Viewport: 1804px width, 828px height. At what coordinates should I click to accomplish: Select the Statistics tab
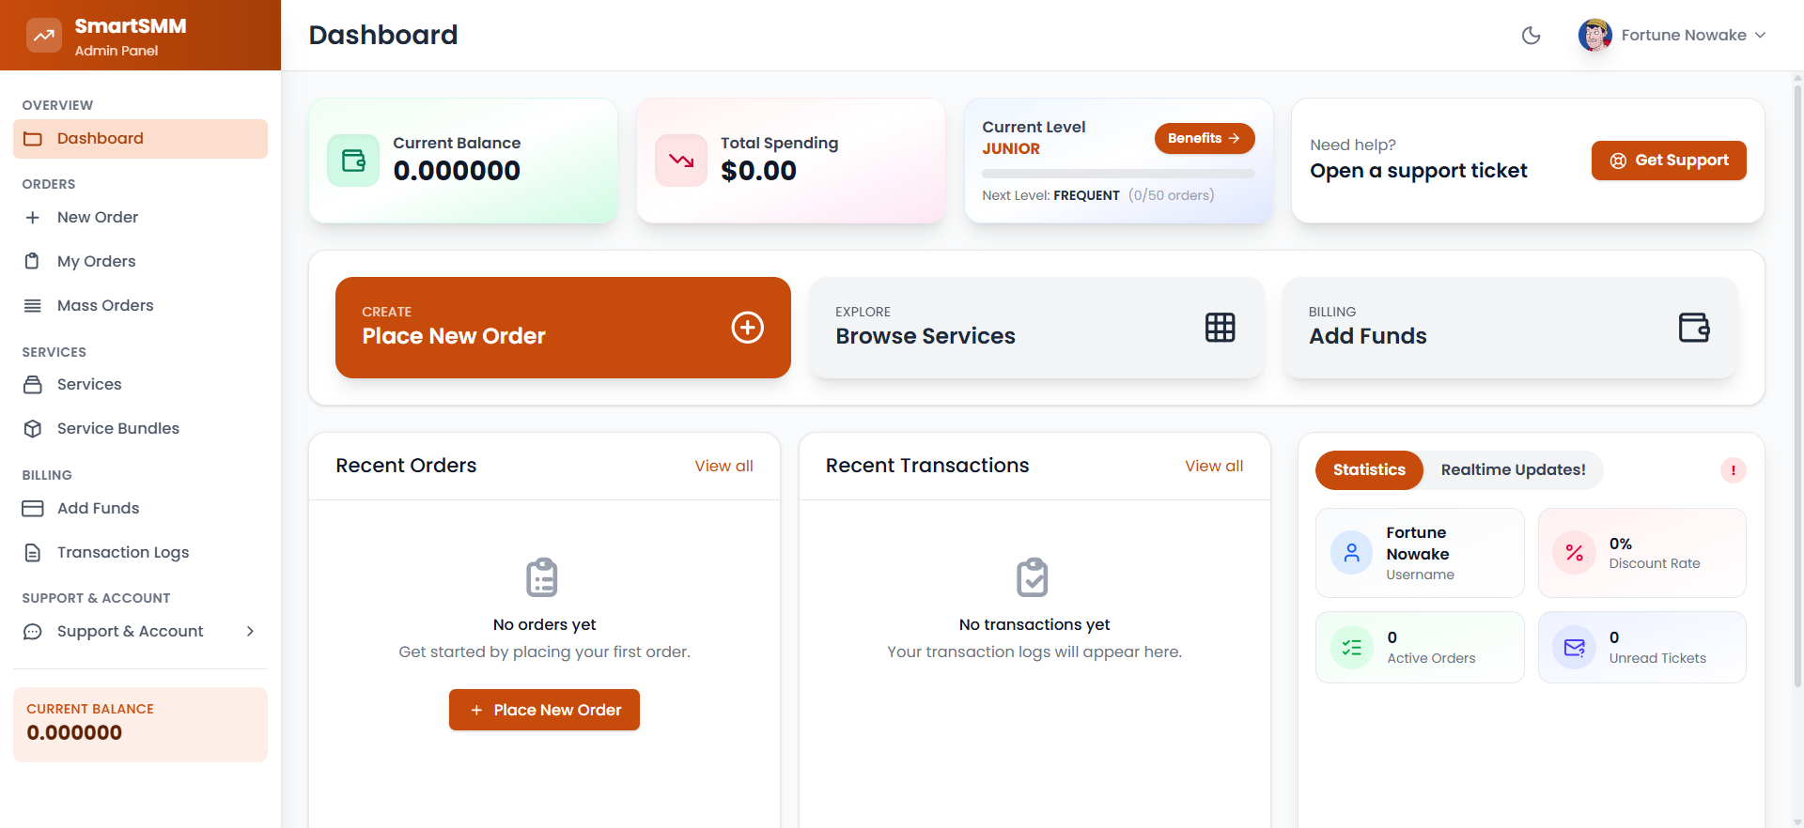pos(1369,470)
